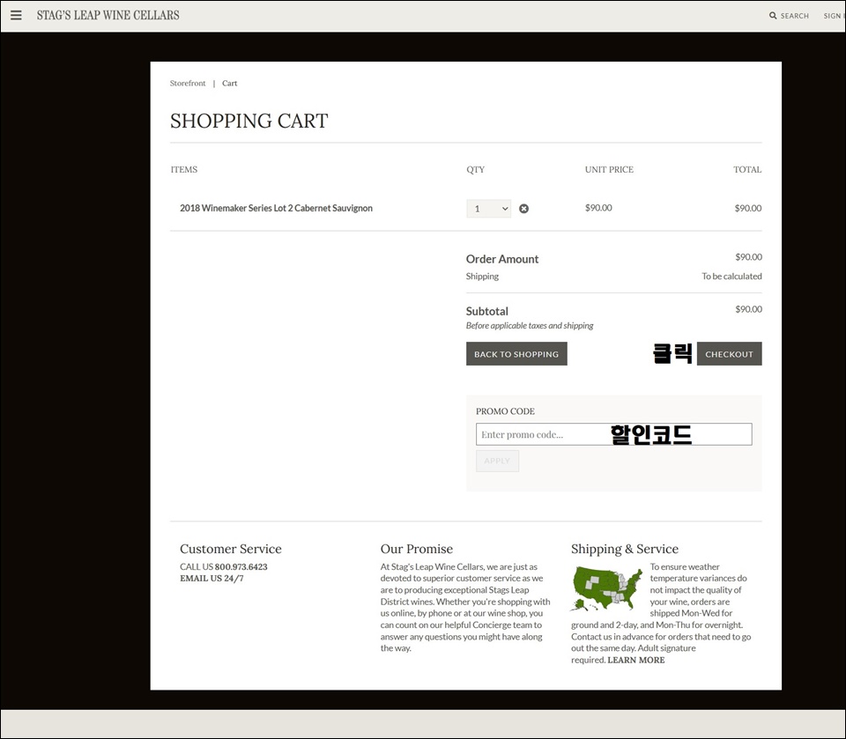Proceed with the Checkout button

click(729, 354)
